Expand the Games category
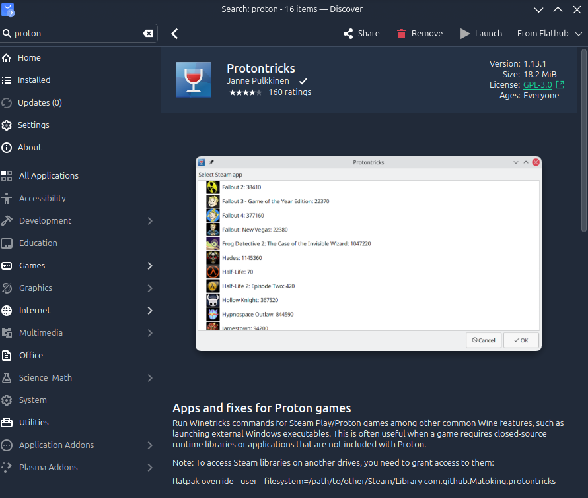Screen dimensions: 588x498 [x=150, y=266]
